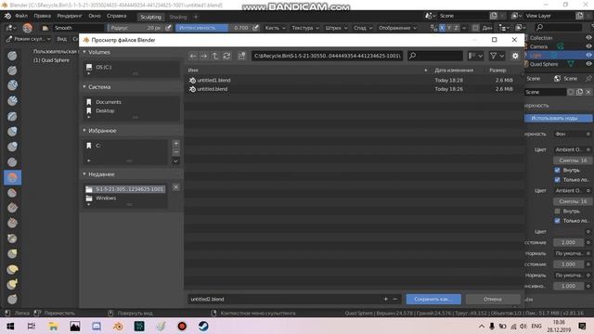This screenshot has height=334, width=594.
Task: Open file browser settings gear
Action: pyautogui.click(x=515, y=56)
